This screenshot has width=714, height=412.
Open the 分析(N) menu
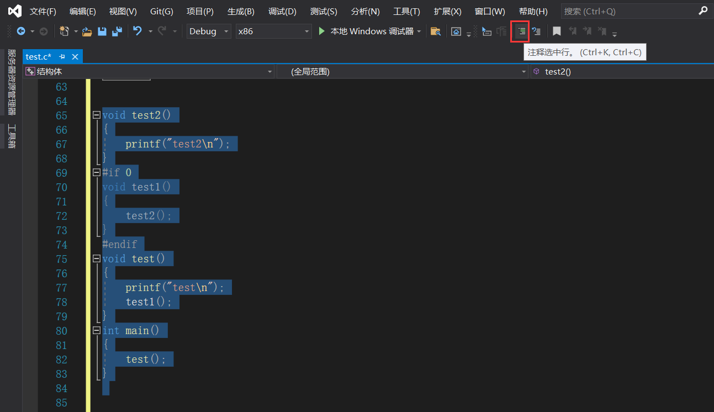click(366, 11)
